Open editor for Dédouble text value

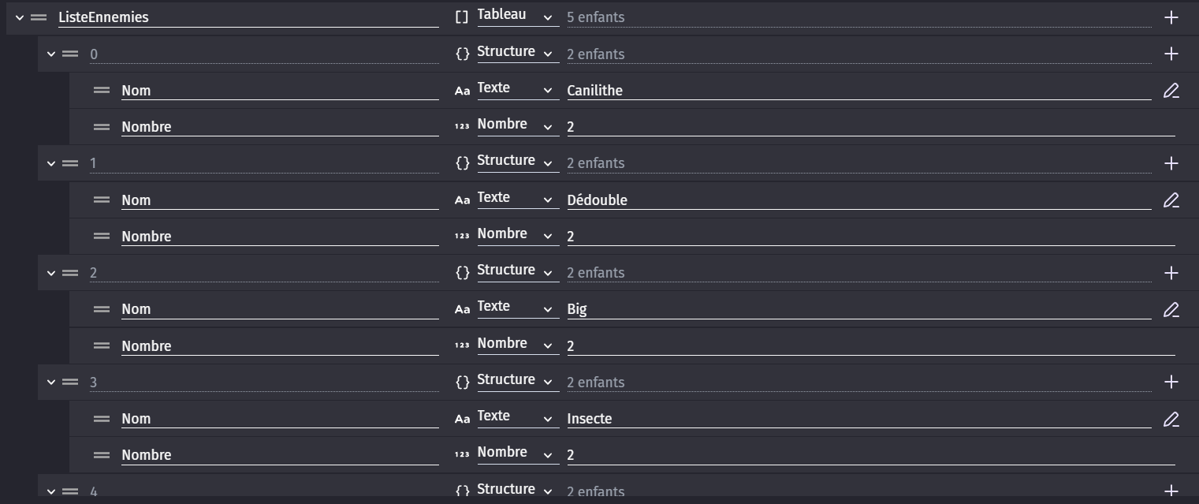[1171, 200]
